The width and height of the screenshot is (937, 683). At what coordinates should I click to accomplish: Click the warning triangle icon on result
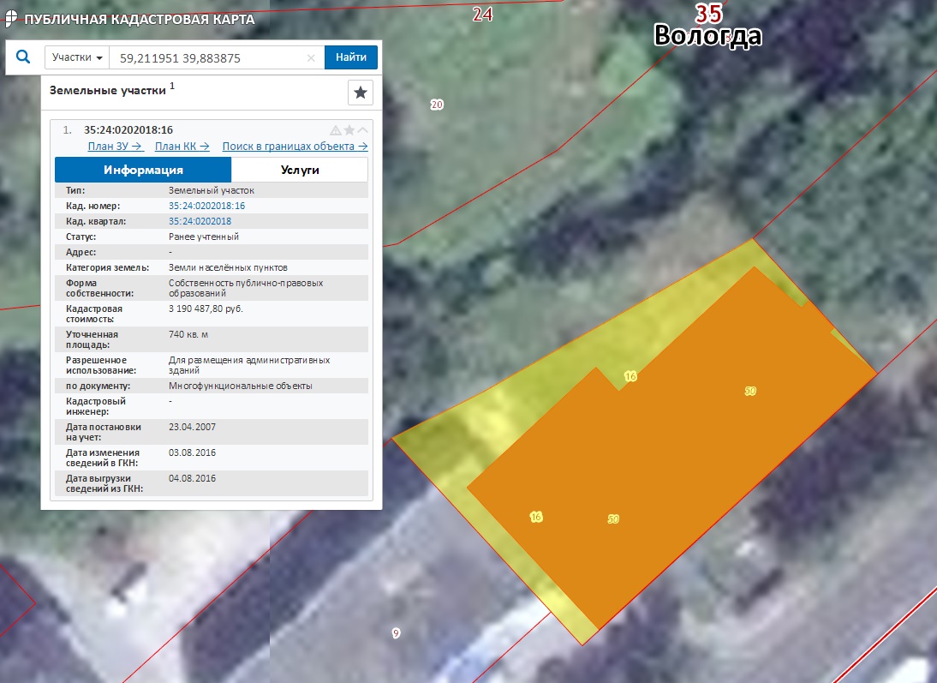coord(336,130)
